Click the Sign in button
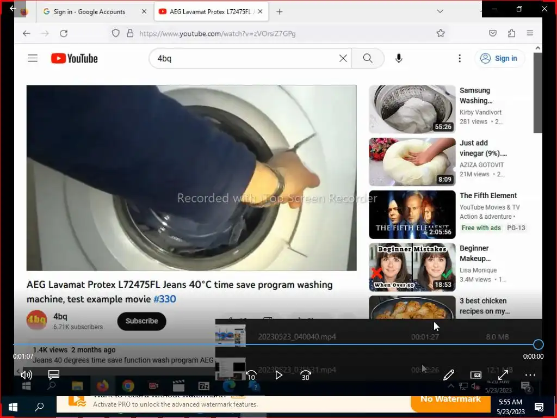Viewport: 557px width, 418px height. coord(499,58)
